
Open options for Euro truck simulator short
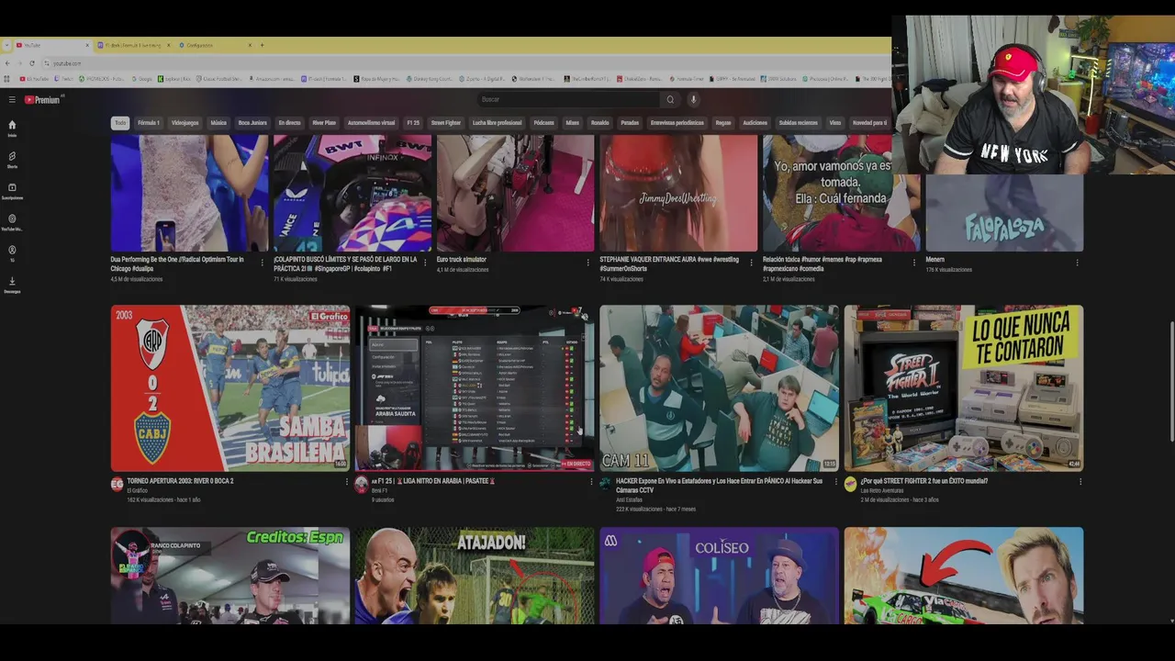[587, 262]
